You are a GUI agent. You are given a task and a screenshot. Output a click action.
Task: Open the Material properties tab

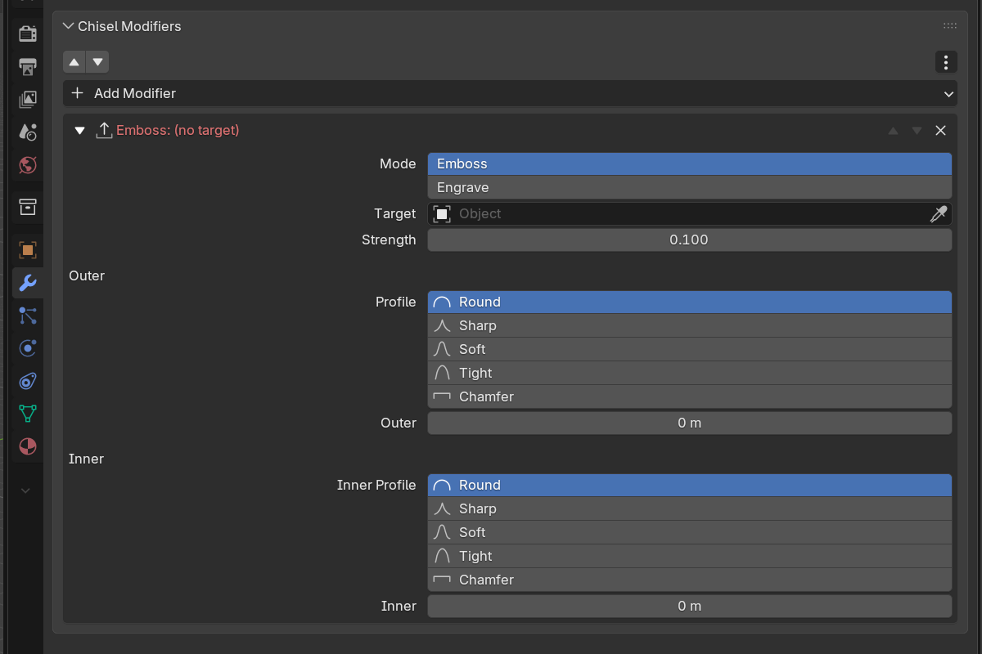point(28,446)
